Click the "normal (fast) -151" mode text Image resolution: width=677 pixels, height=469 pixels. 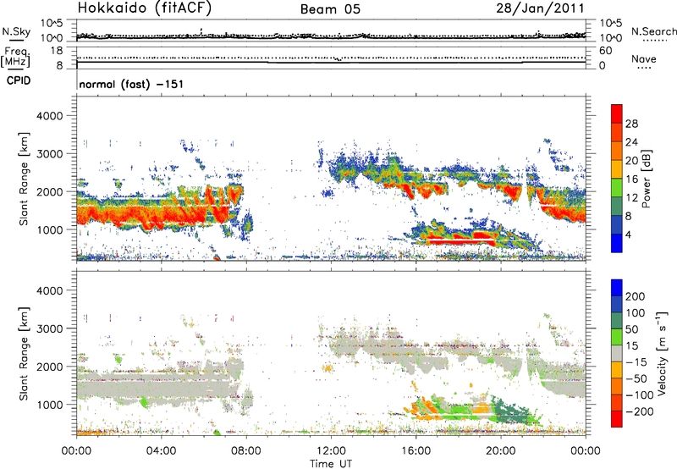[131, 84]
